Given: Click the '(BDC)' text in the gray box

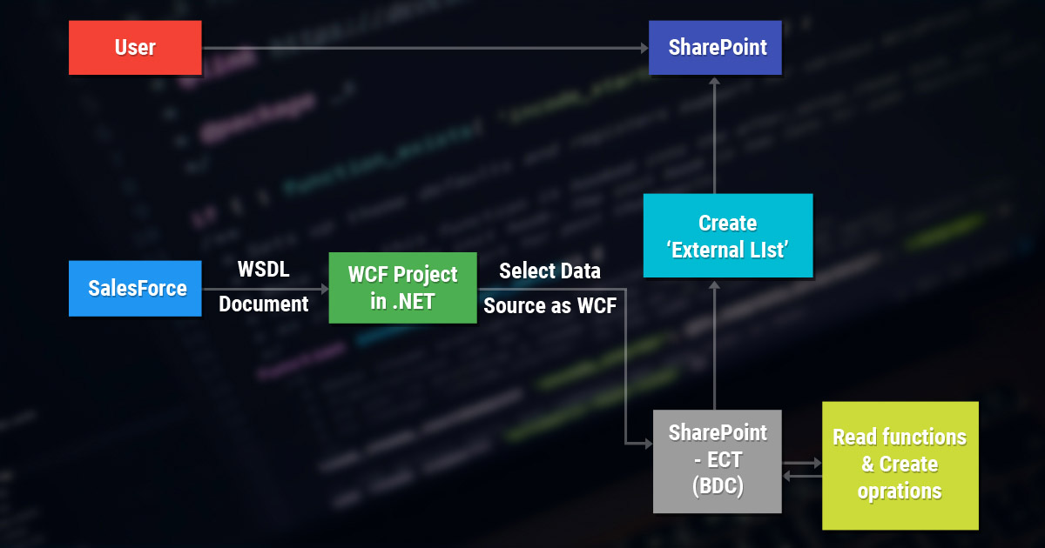Looking at the screenshot, I should (717, 487).
